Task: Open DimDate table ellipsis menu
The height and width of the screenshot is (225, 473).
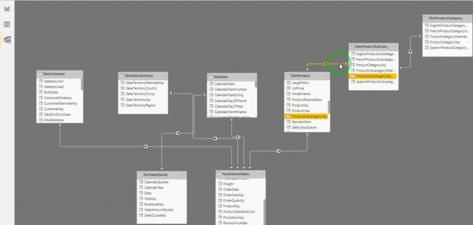Action: 252,77
